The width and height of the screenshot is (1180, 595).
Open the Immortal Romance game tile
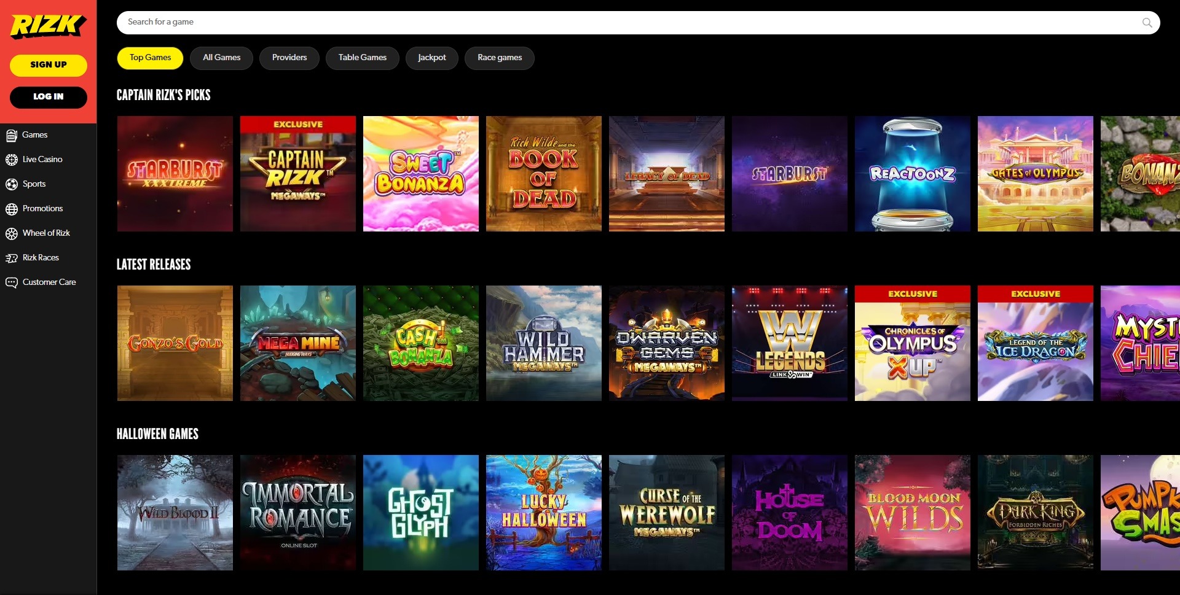pos(298,513)
